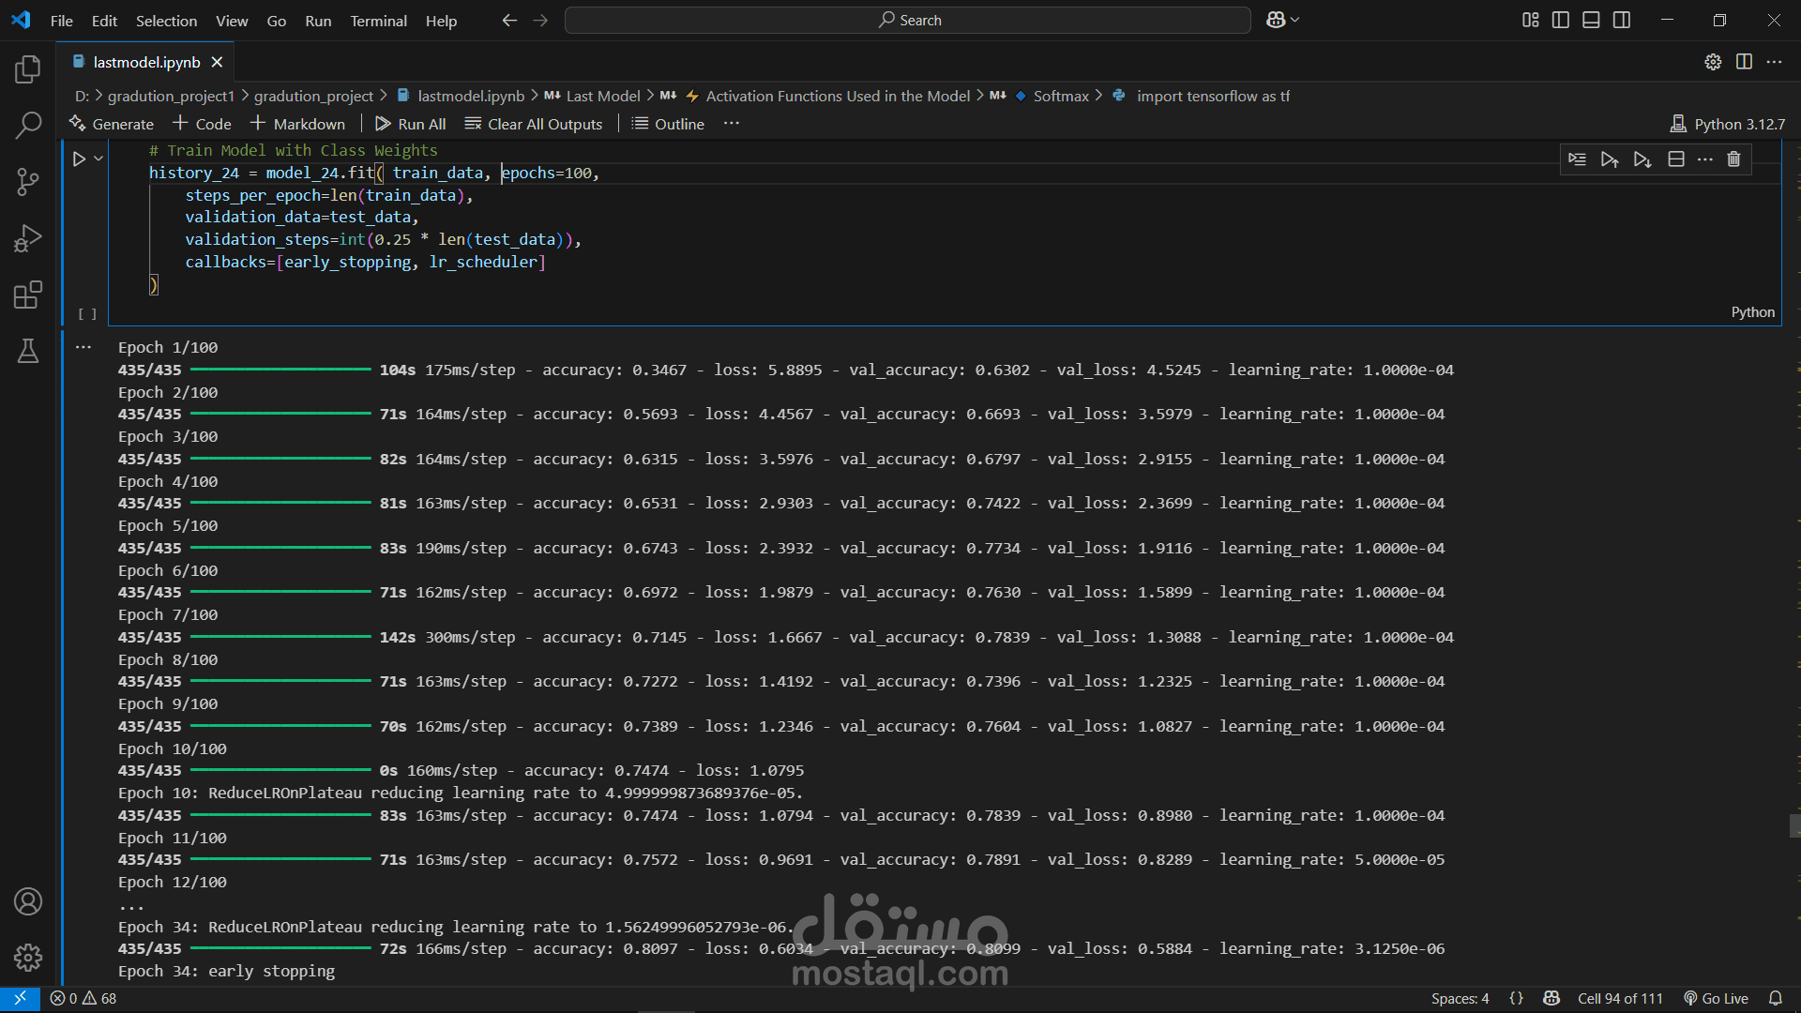The height and width of the screenshot is (1013, 1801).
Task: Toggle the bottom panel layout button
Action: click(1591, 20)
